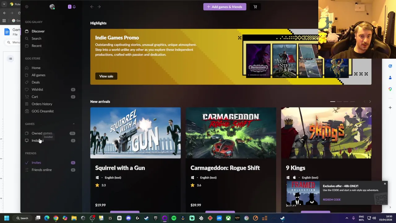This screenshot has width=396, height=223.
Task: Open the shopping cart icon at top
Action: [255, 7]
